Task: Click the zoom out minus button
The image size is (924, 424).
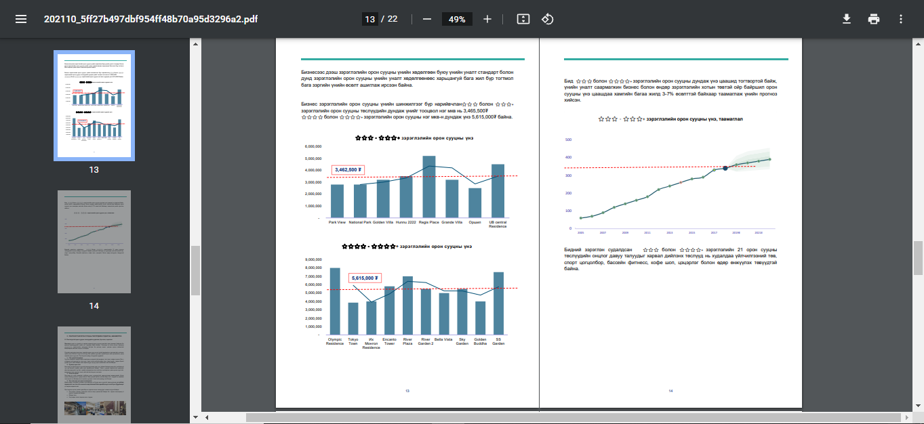Action: (x=427, y=19)
